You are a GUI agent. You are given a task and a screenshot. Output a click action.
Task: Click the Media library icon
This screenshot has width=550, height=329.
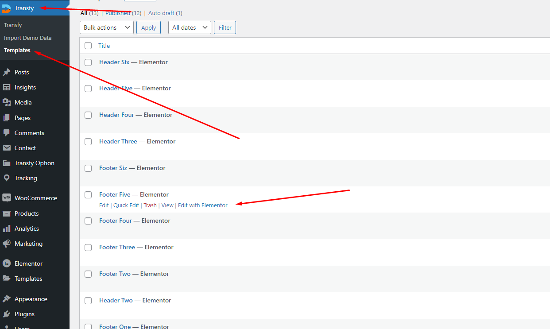[7, 102]
